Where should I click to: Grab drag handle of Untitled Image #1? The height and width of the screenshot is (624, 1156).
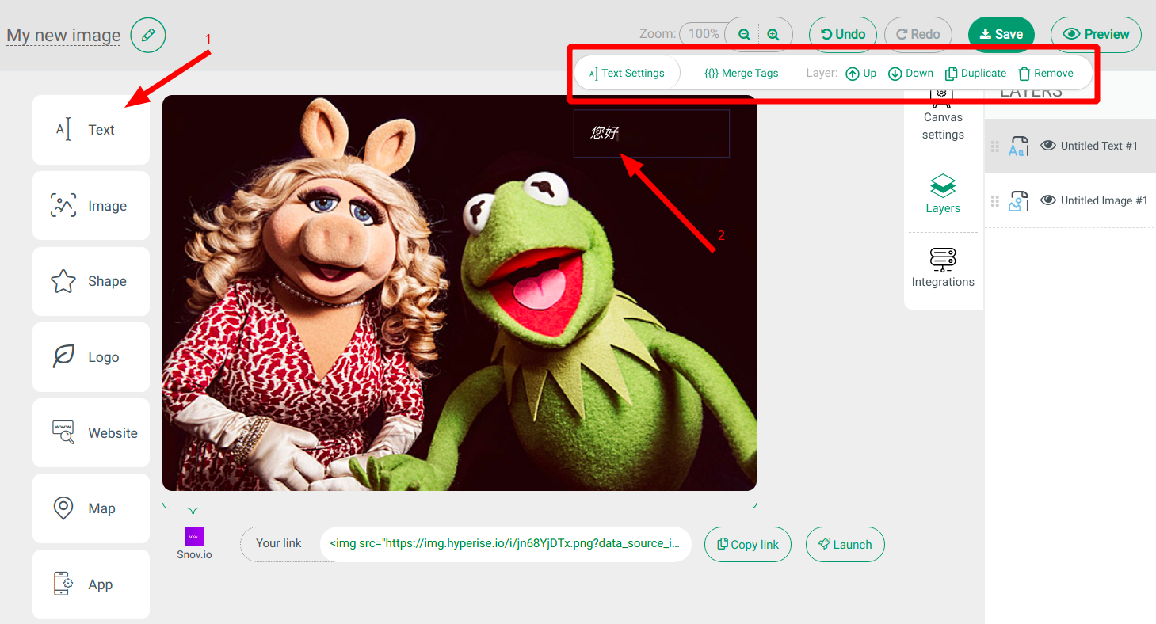click(995, 201)
